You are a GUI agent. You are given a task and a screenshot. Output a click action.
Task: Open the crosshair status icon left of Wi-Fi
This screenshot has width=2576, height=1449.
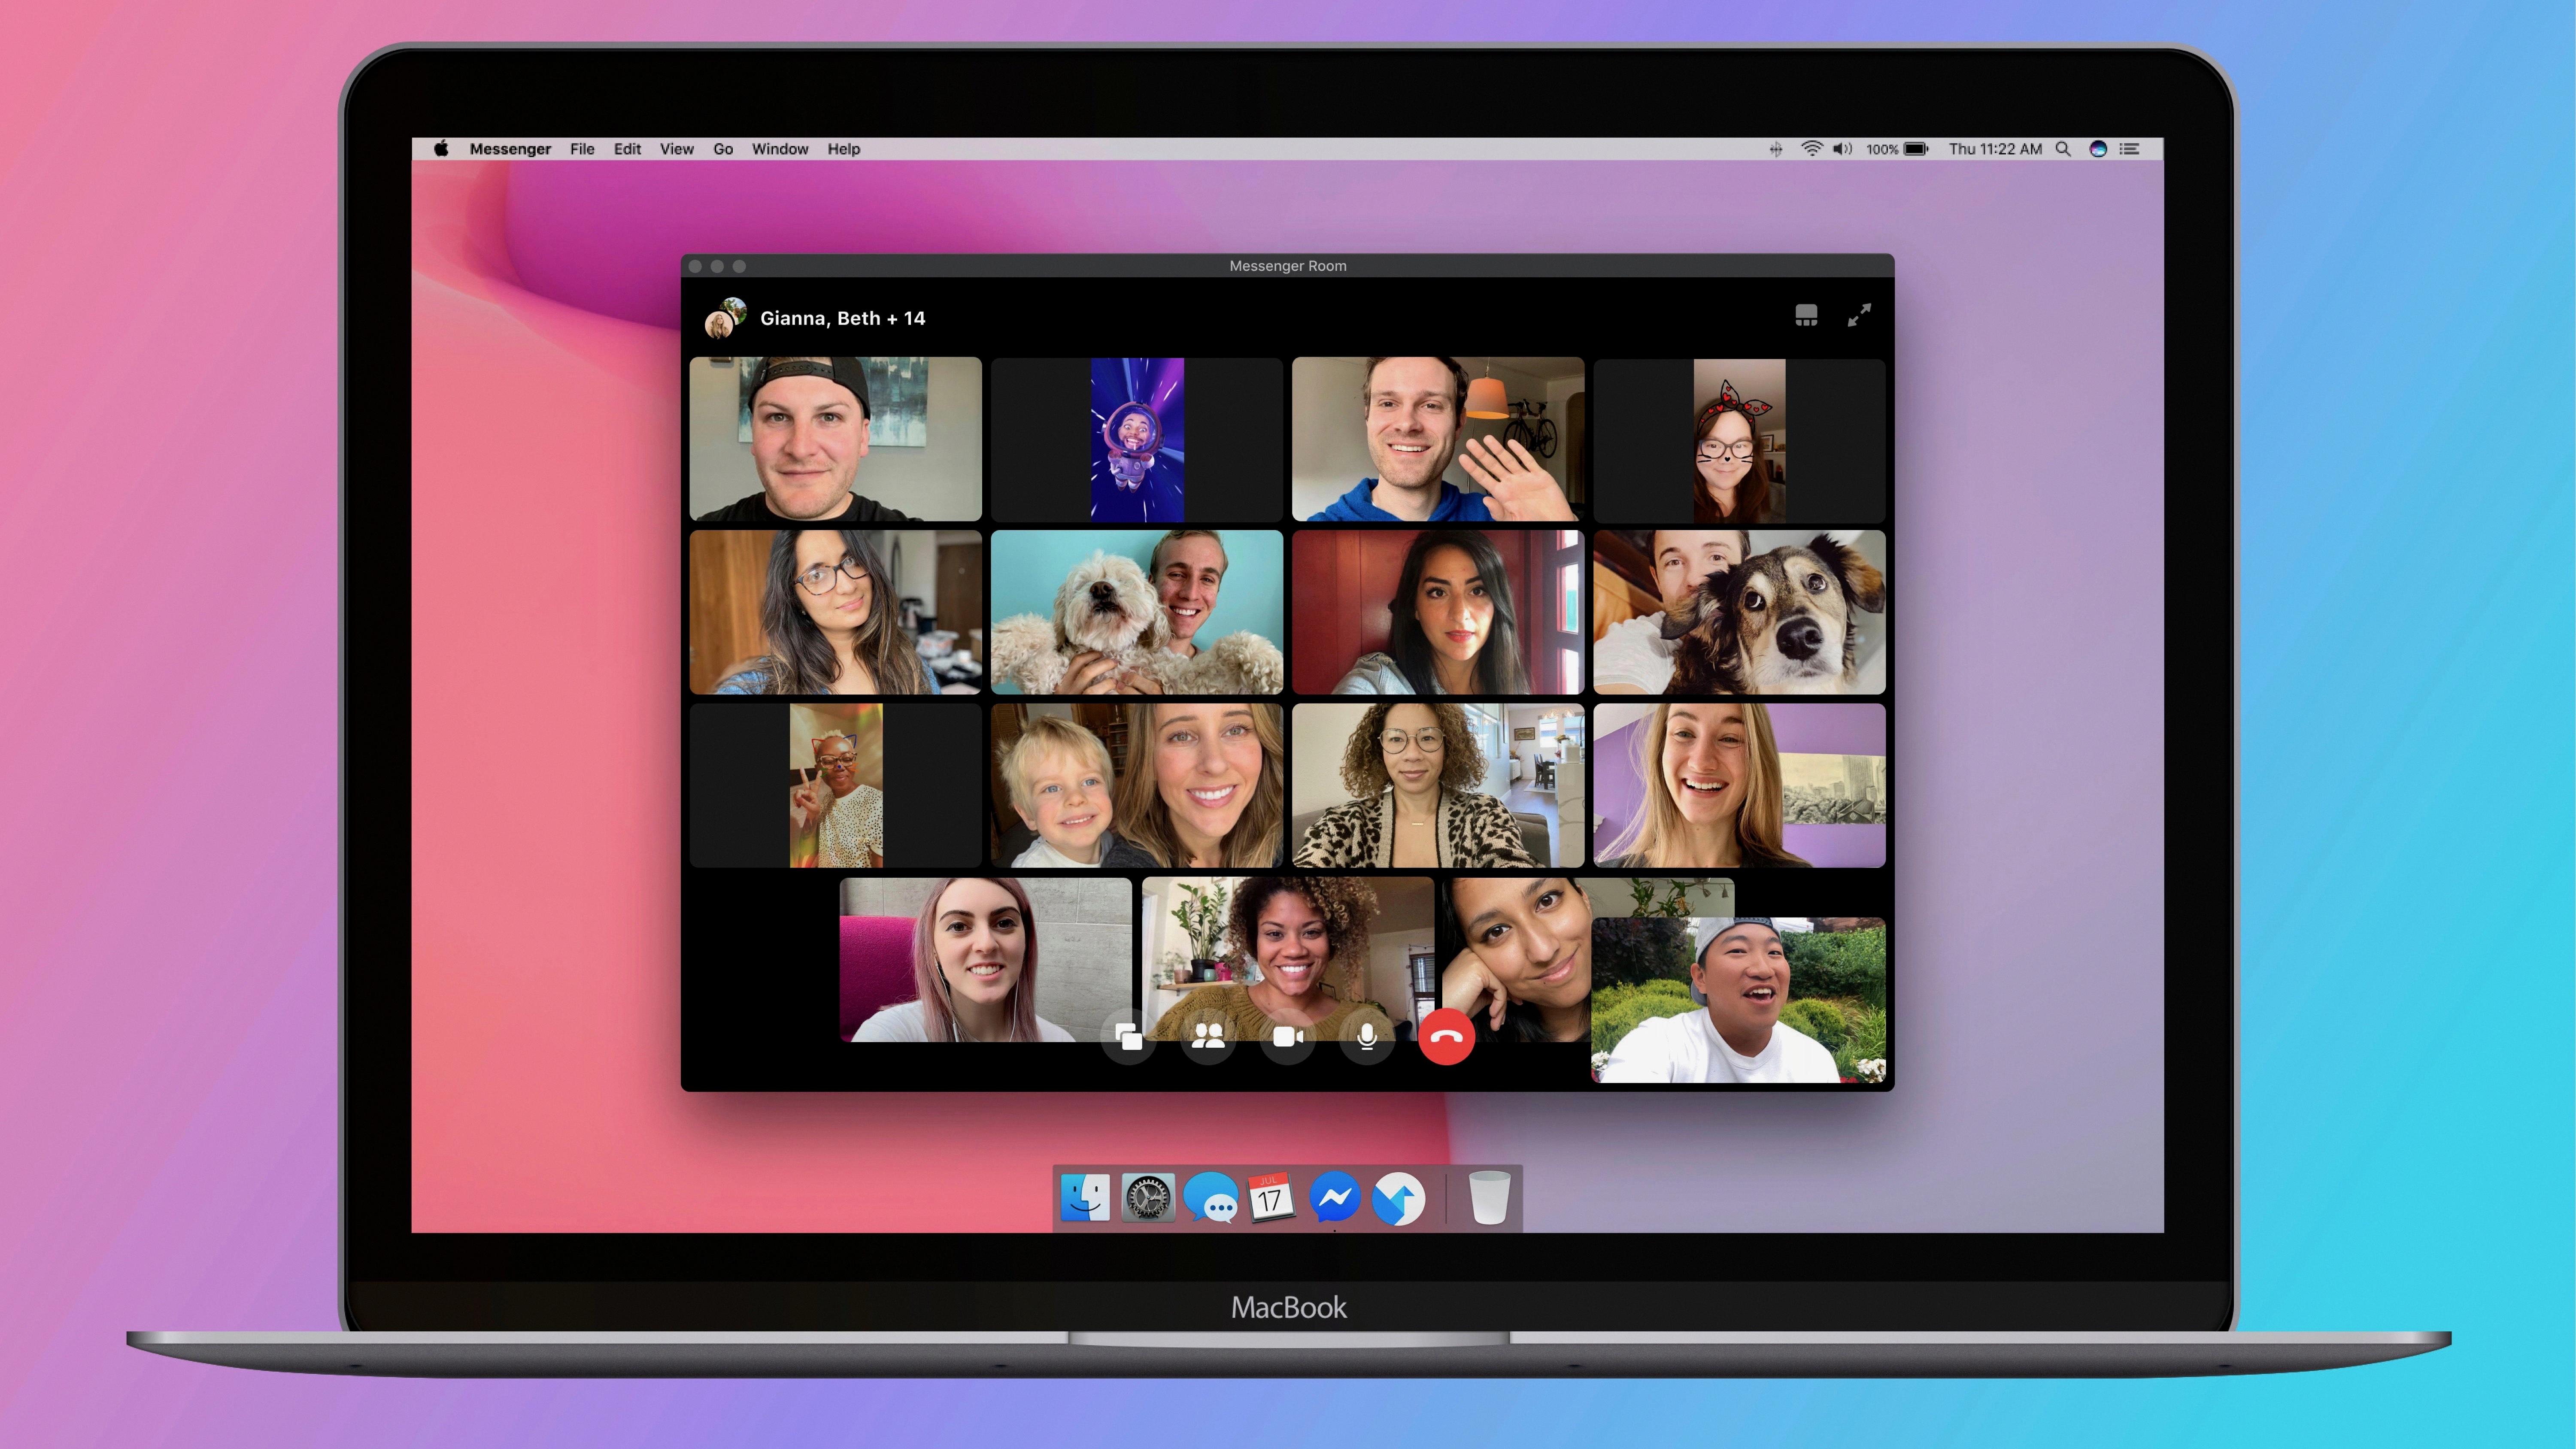click(x=1776, y=149)
